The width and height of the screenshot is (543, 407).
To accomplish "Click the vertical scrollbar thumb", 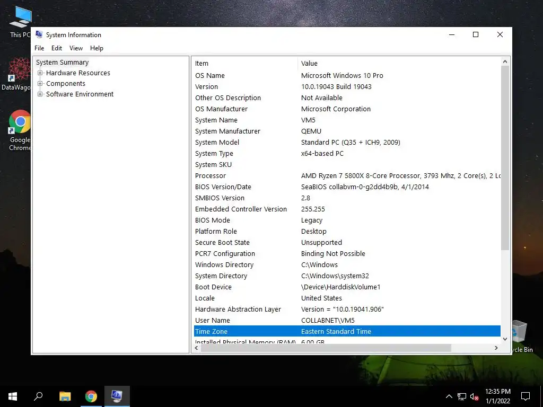I will point(505,158).
